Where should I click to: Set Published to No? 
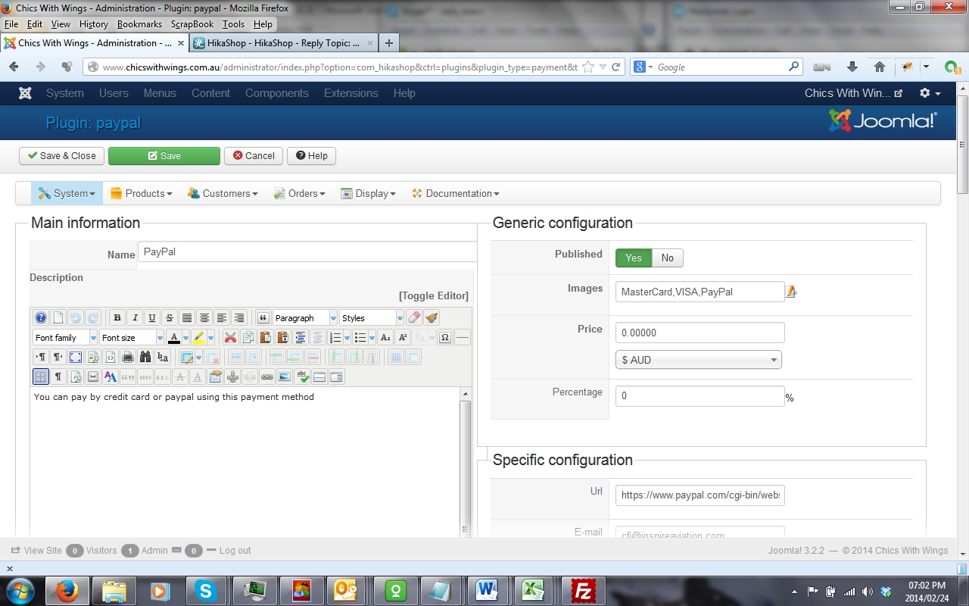point(668,258)
